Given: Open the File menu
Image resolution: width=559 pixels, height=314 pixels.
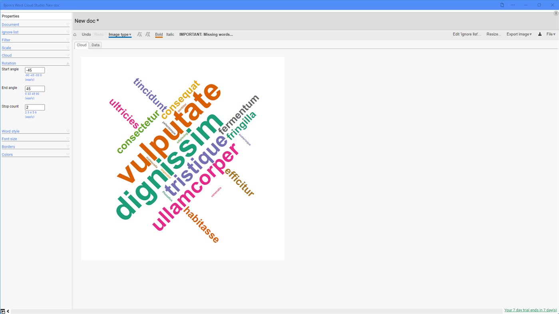Looking at the screenshot, I should tap(550, 34).
